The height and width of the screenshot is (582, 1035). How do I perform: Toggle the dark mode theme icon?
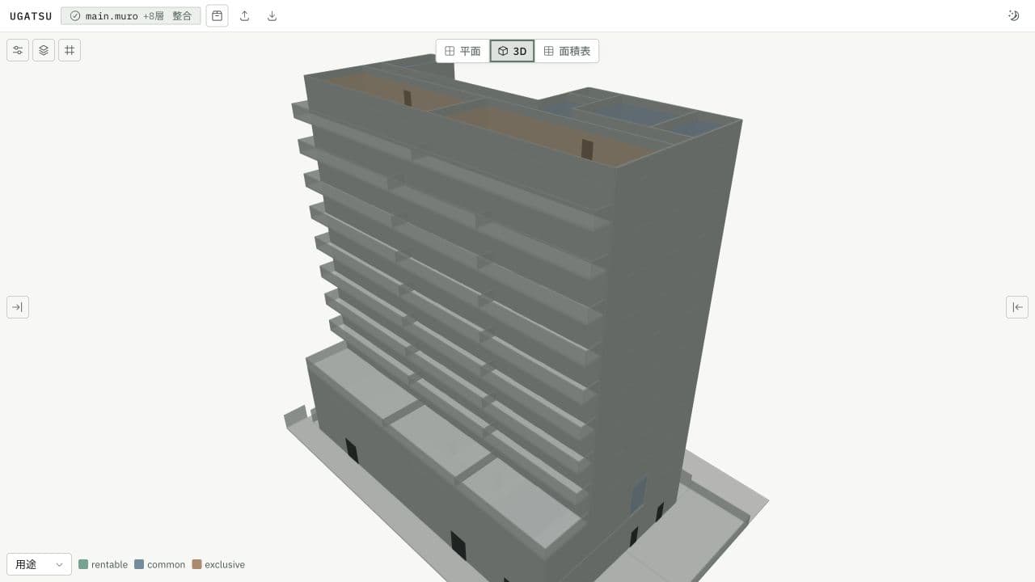tap(1013, 15)
